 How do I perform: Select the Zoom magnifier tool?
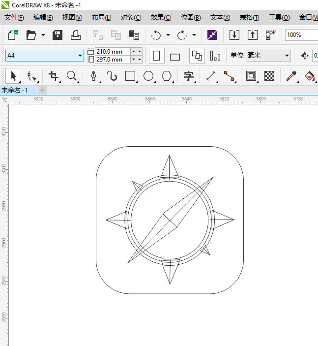pyautogui.click(x=72, y=76)
